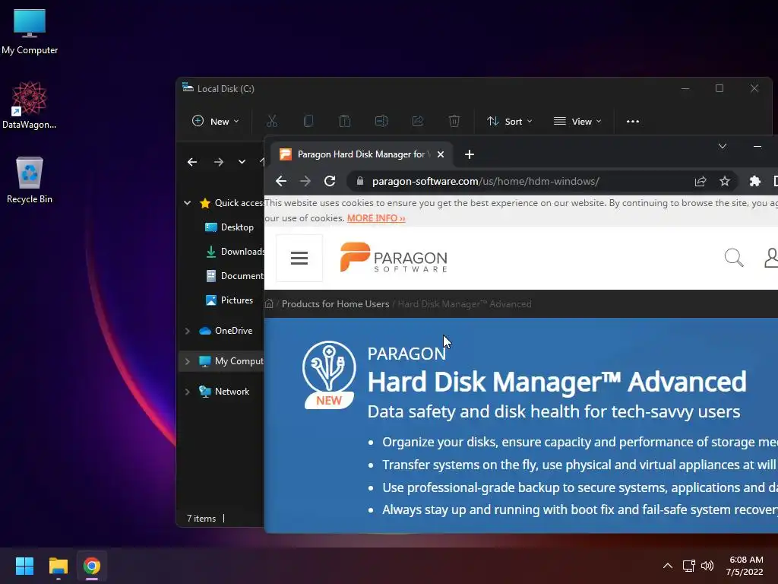
Task: Click the address bar URL
Action: pos(485,181)
